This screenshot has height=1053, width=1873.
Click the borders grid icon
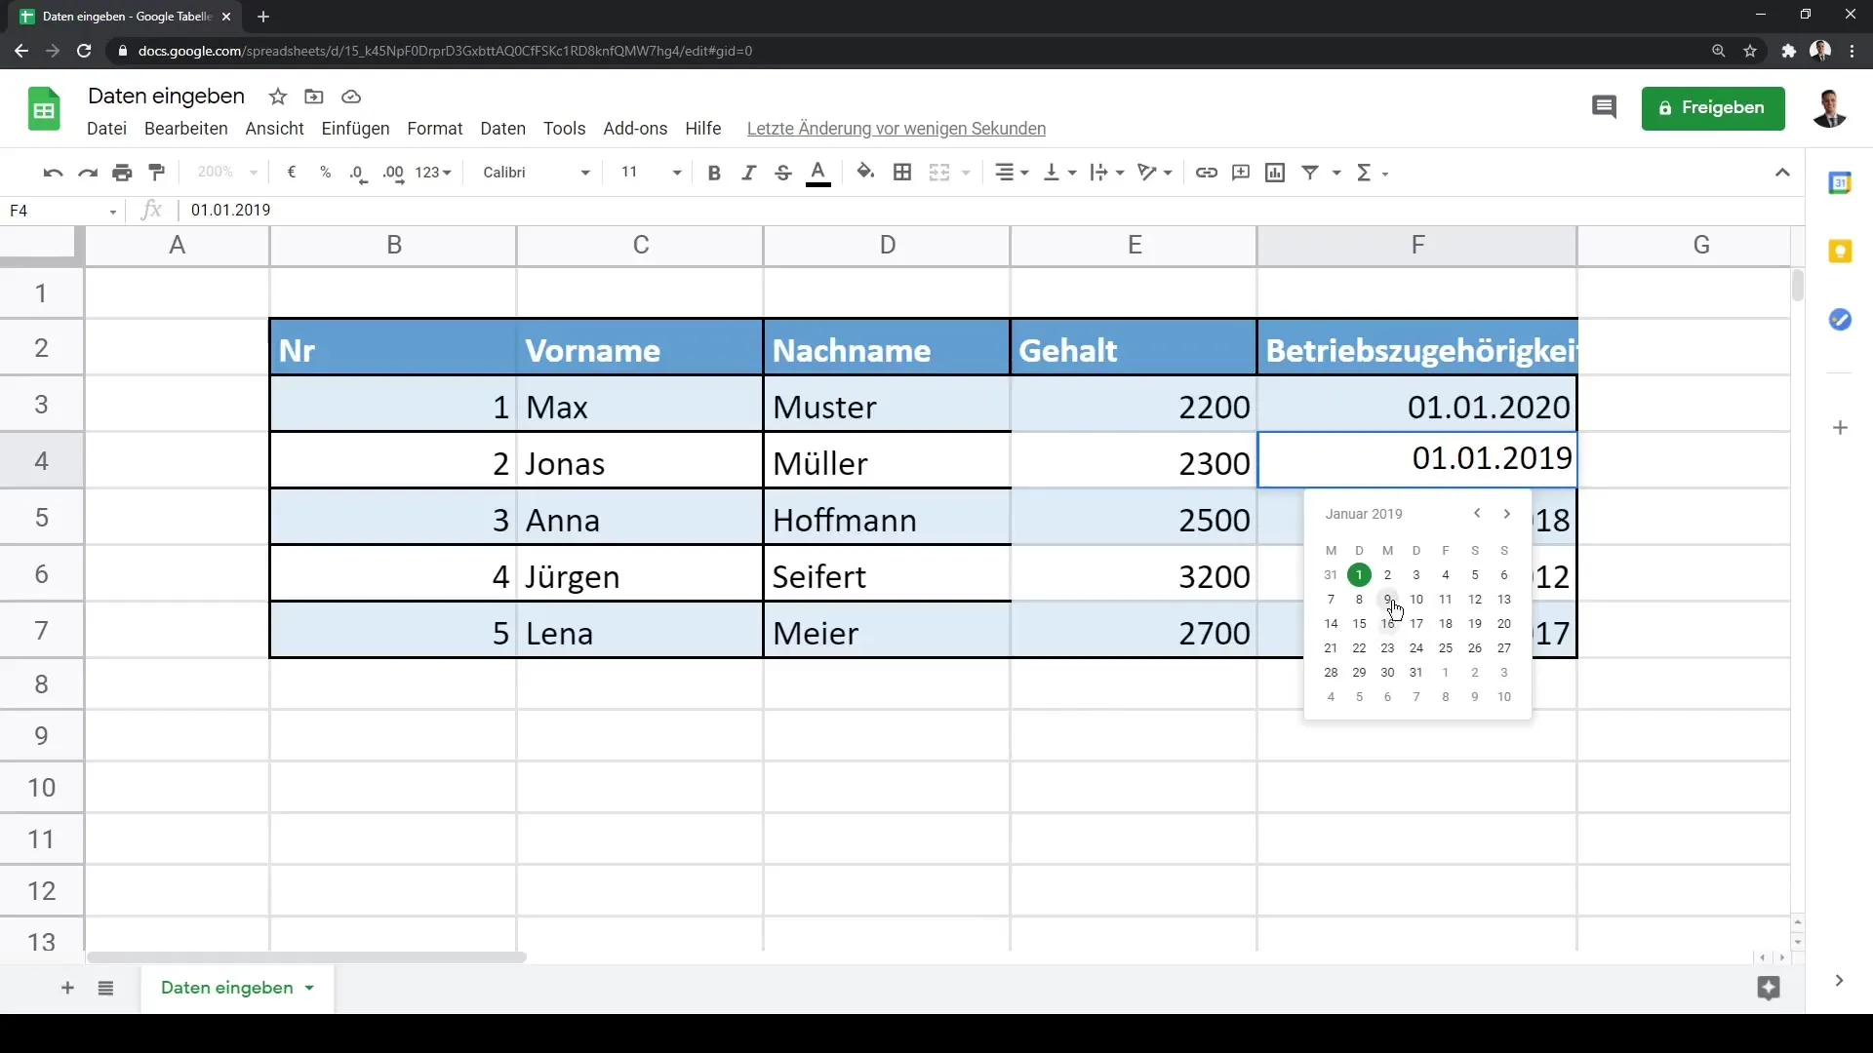tap(902, 173)
